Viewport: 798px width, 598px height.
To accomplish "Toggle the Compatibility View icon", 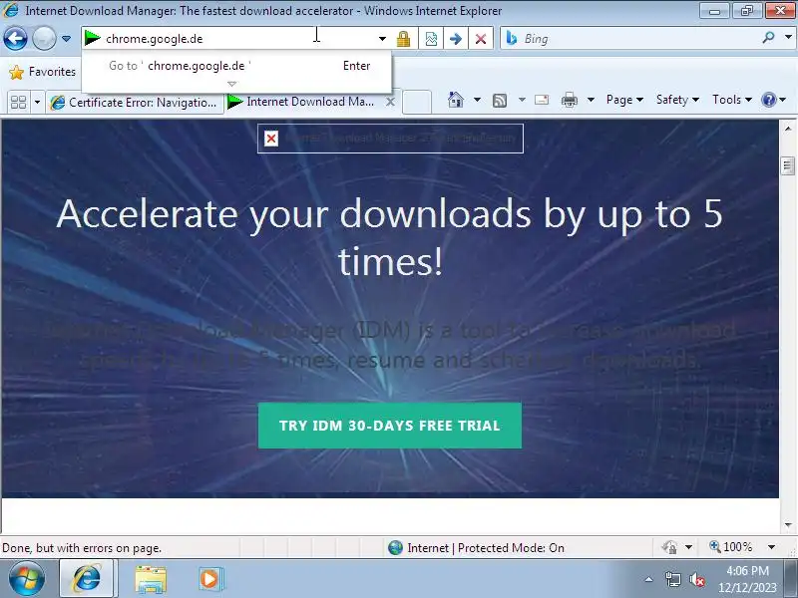I will (431, 39).
